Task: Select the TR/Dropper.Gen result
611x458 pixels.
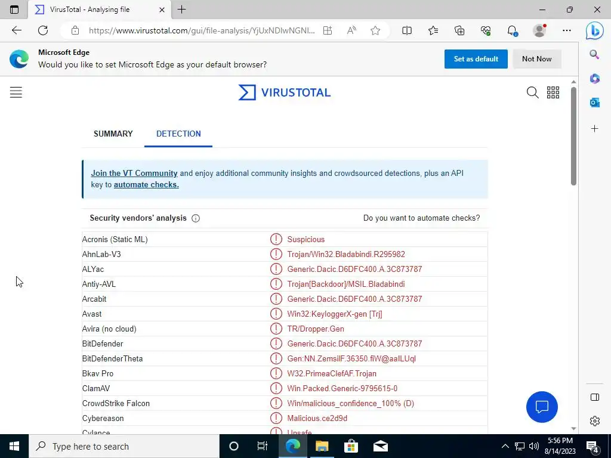Action: (x=316, y=329)
